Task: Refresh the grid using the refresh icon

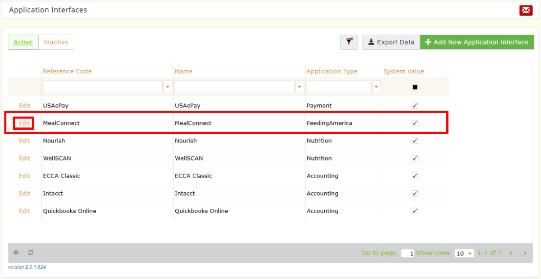Action: (x=31, y=253)
